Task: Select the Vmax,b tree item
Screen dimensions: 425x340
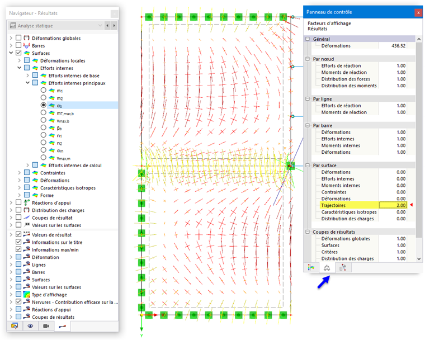Action: click(x=63, y=121)
